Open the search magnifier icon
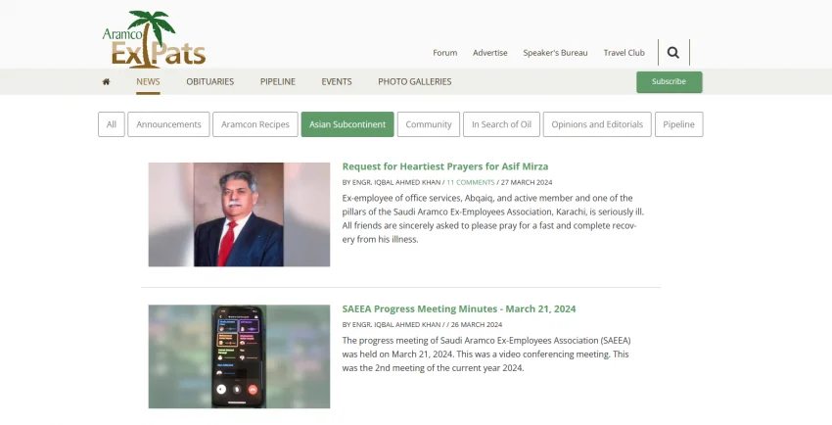Screen dimensions: 832x425 [672, 53]
